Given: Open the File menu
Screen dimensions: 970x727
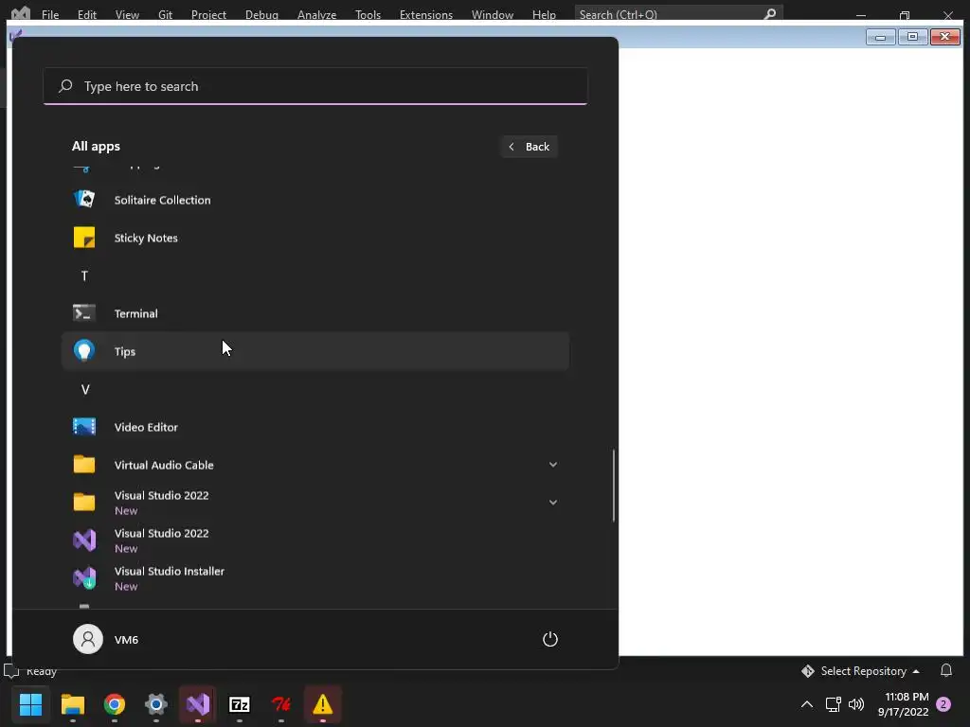Looking at the screenshot, I should (x=50, y=14).
